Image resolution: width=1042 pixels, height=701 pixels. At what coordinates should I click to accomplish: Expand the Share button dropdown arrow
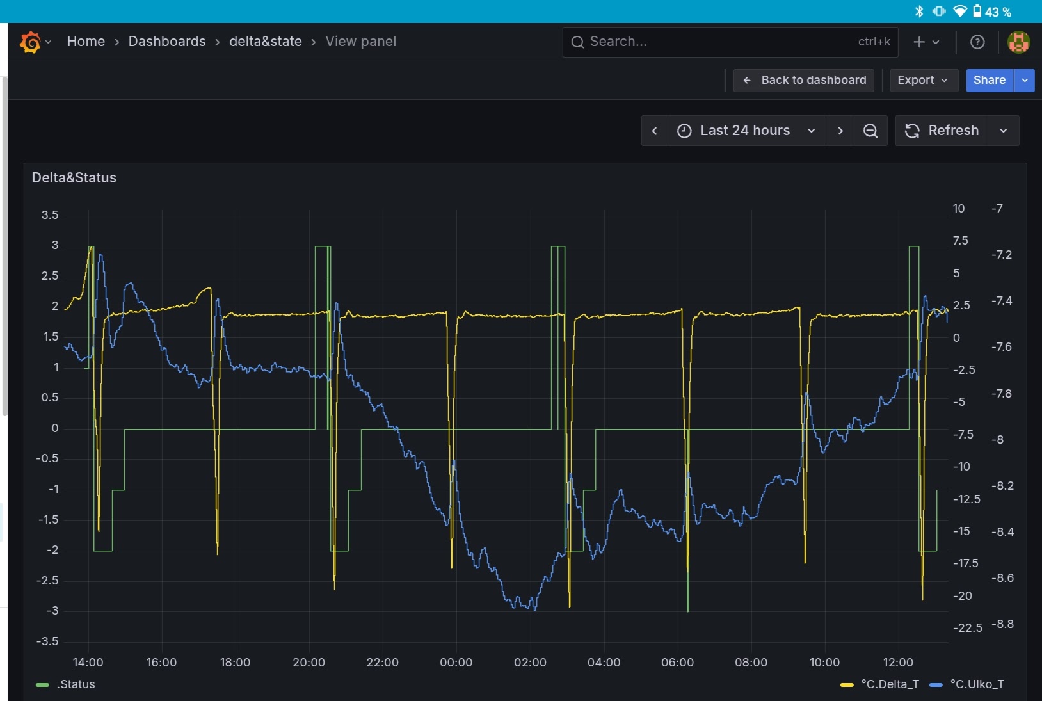1025,80
